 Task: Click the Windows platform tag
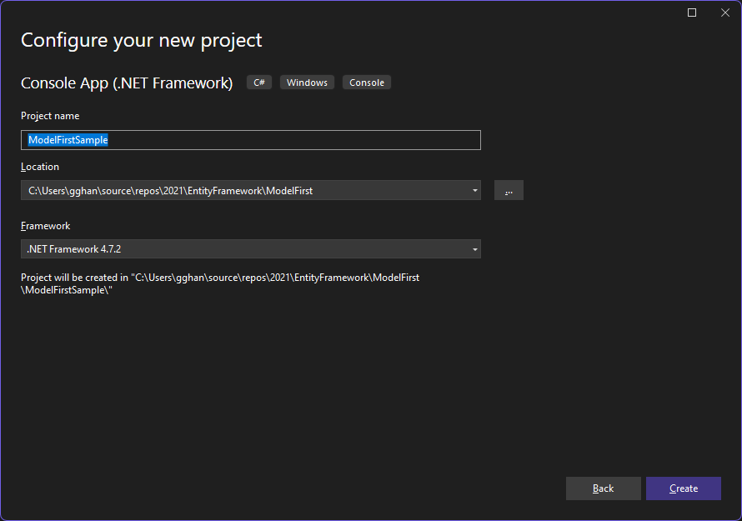tap(307, 82)
